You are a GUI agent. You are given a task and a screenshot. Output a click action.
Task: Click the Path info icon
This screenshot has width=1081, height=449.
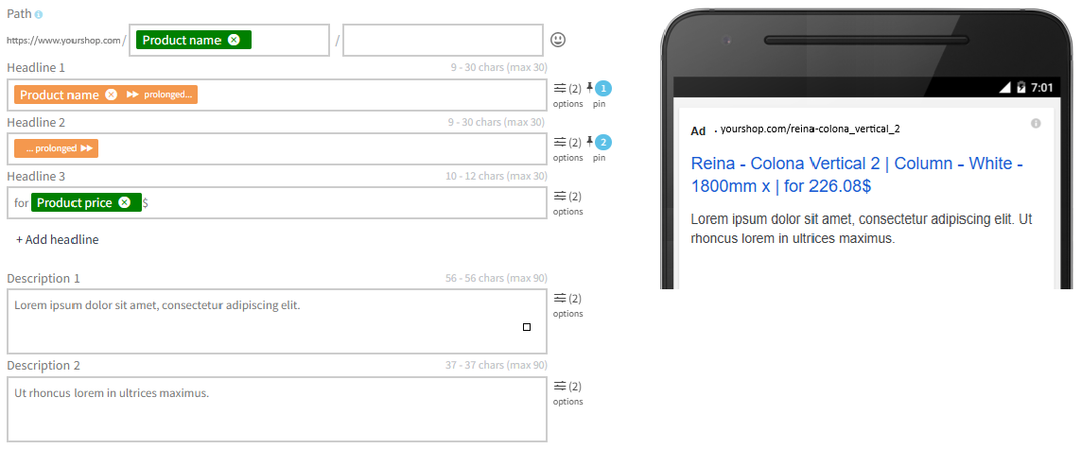coord(39,14)
